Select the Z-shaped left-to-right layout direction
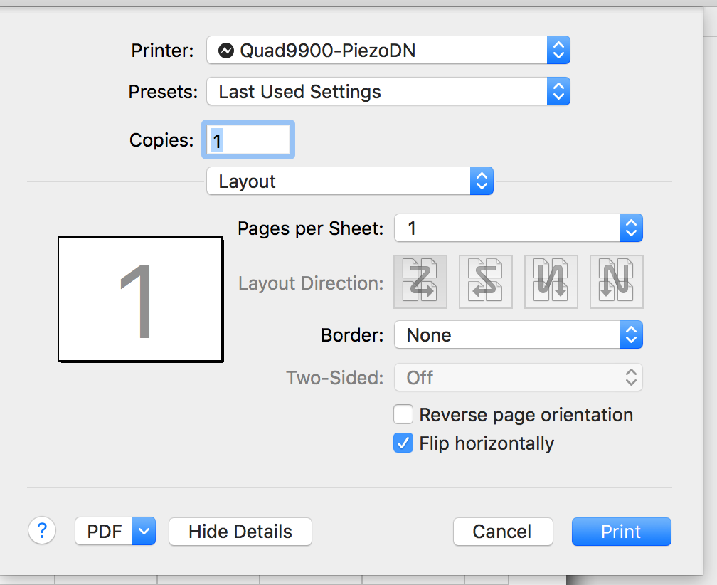Image resolution: width=717 pixels, height=585 pixels. pyautogui.click(x=420, y=282)
